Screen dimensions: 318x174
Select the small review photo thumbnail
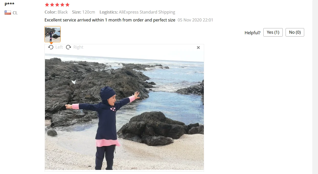(x=53, y=34)
